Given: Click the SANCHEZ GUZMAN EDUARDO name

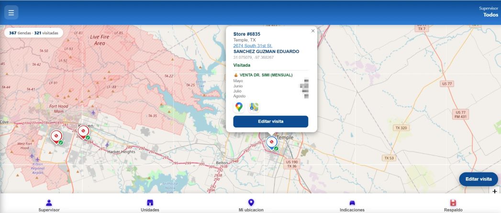Looking at the screenshot, I should point(266,51).
